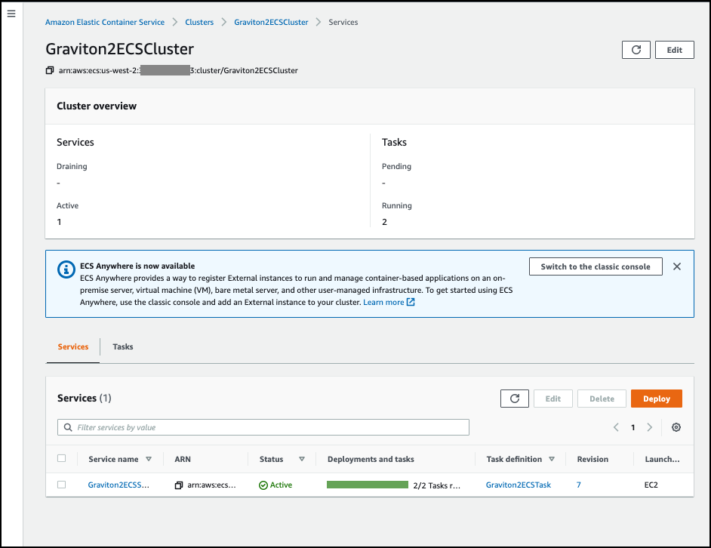Click the search magnifier icon in filter

click(x=68, y=427)
